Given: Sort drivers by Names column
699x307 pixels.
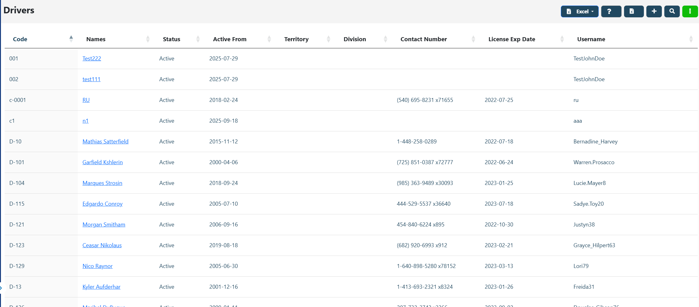Looking at the screenshot, I should coord(96,39).
